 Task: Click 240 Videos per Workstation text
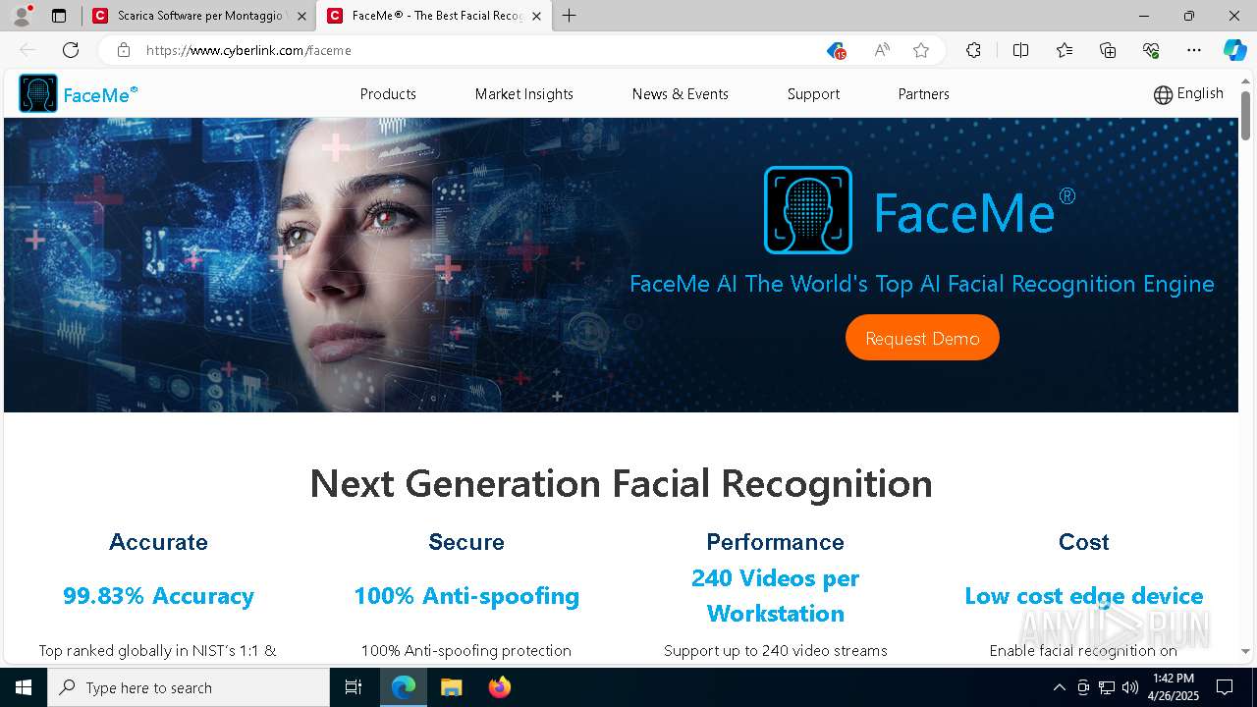775,596
